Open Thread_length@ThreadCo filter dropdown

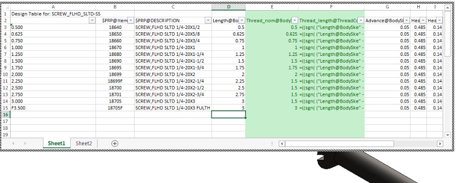click(361, 20)
